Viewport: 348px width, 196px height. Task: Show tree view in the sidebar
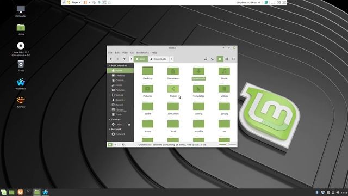115,145
